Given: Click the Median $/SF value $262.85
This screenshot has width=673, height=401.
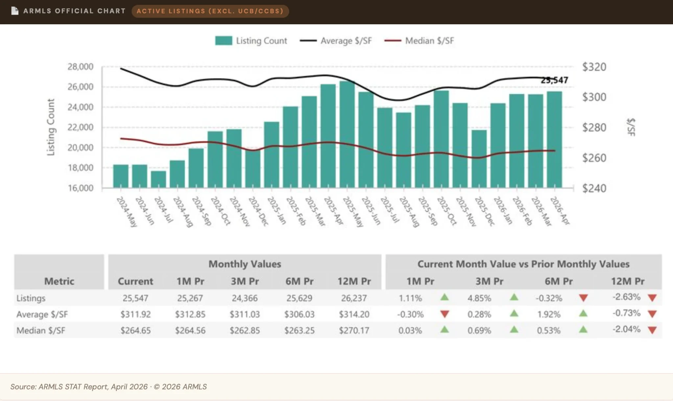Looking at the screenshot, I should [x=245, y=330].
